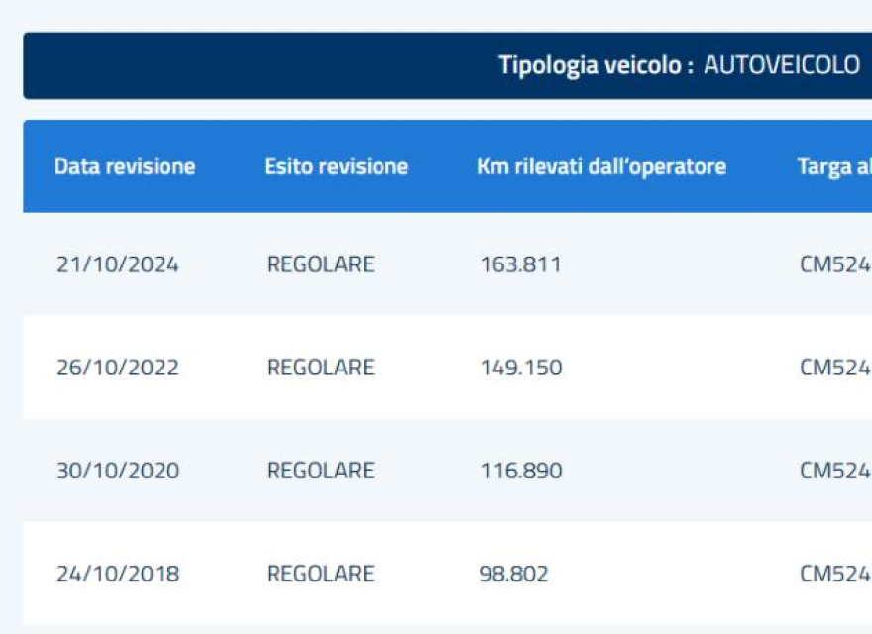Click REGOLARE result in the 2020 row

320,472
